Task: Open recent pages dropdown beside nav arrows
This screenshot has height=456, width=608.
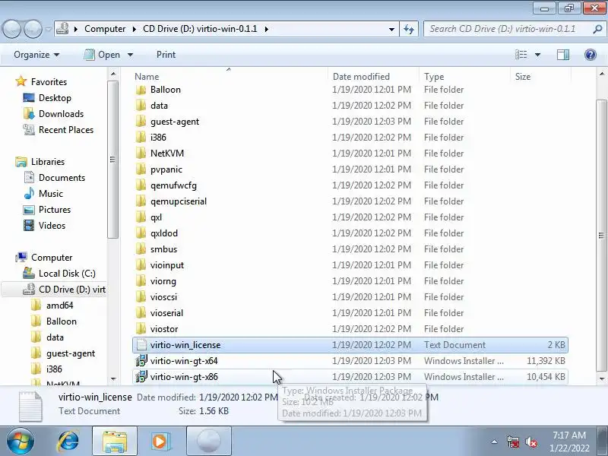Action: point(49,29)
